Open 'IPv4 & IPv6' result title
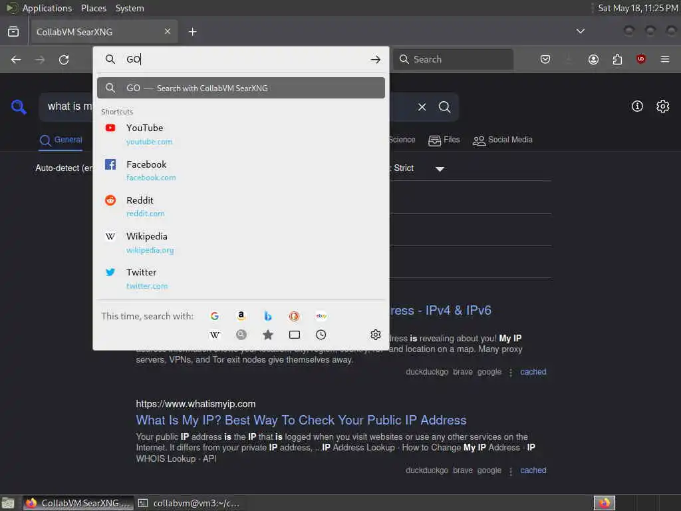Viewport: 681px width, 511px height. 440,310
